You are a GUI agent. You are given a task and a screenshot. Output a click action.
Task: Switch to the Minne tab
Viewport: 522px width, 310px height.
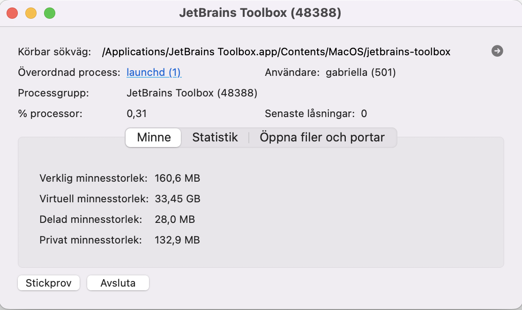(x=154, y=137)
